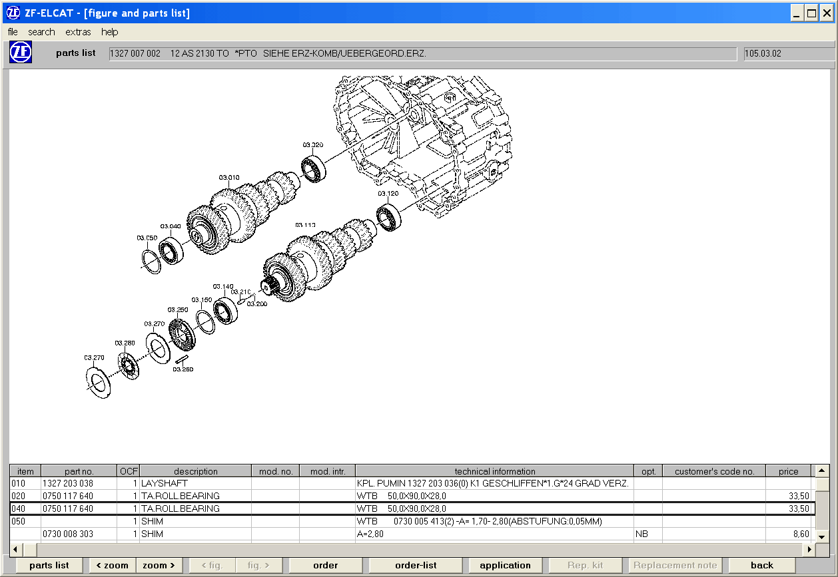Viewport: 838px width, 577px height.
Task: Click the figure number field 105.03.02
Action: [790, 53]
